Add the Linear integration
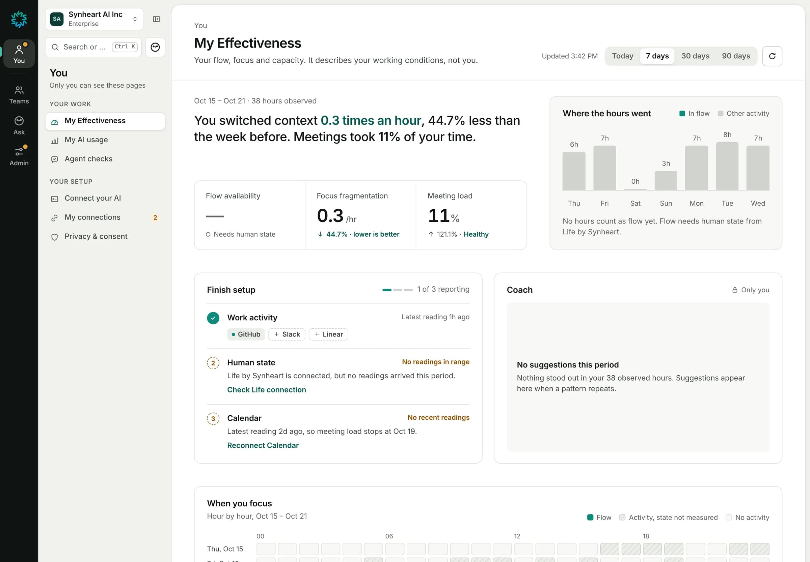 328,334
